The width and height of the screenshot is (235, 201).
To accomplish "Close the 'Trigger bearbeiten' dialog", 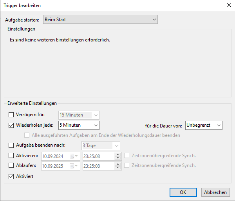I will tap(229, 5).
